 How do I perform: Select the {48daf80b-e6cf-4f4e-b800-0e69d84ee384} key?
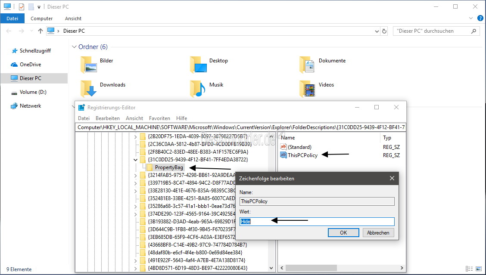pyautogui.click(x=195, y=253)
